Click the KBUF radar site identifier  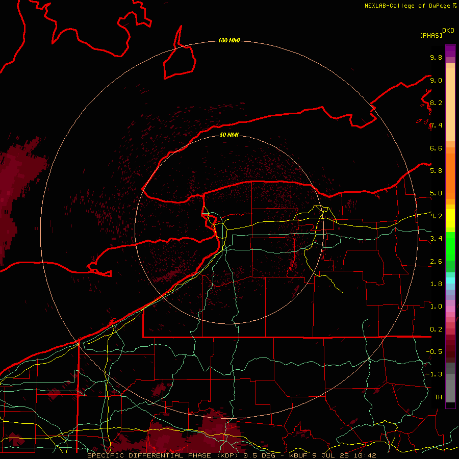pyautogui.click(x=299, y=455)
